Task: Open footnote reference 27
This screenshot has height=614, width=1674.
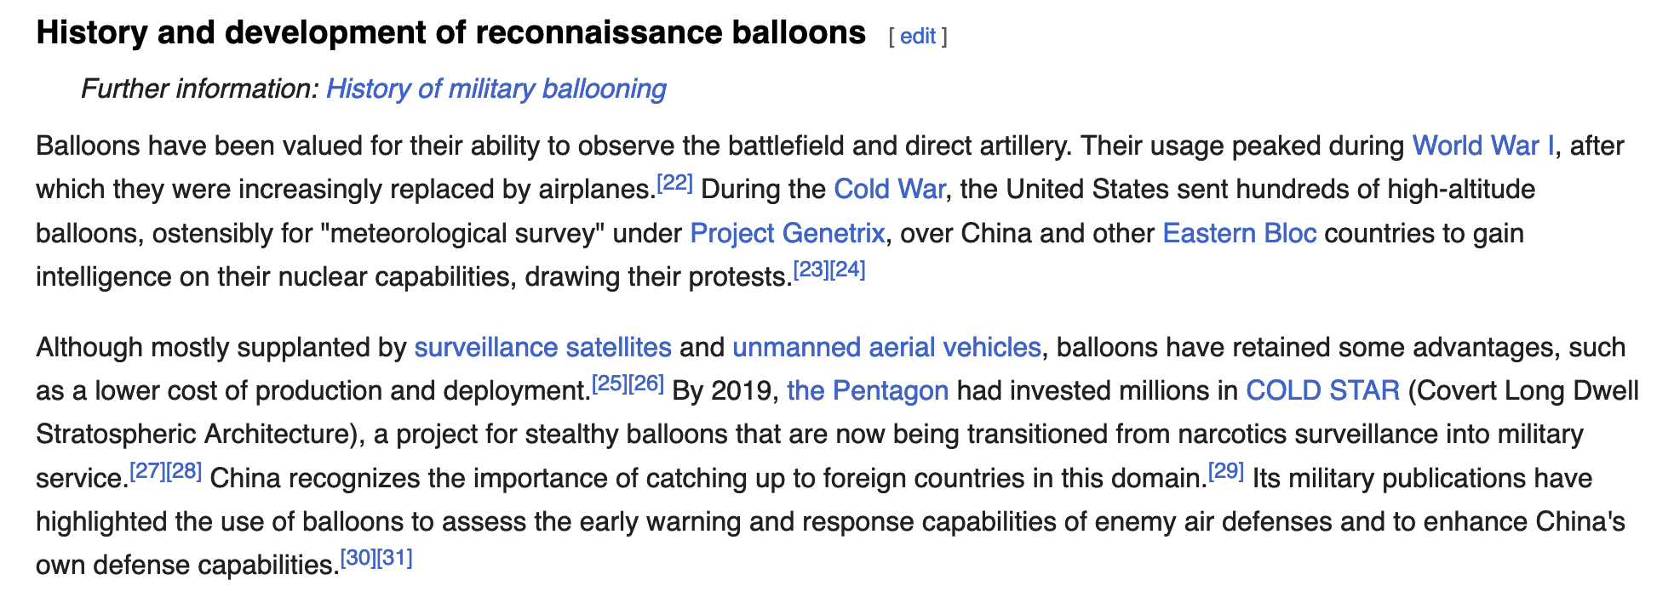Action: click(147, 471)
